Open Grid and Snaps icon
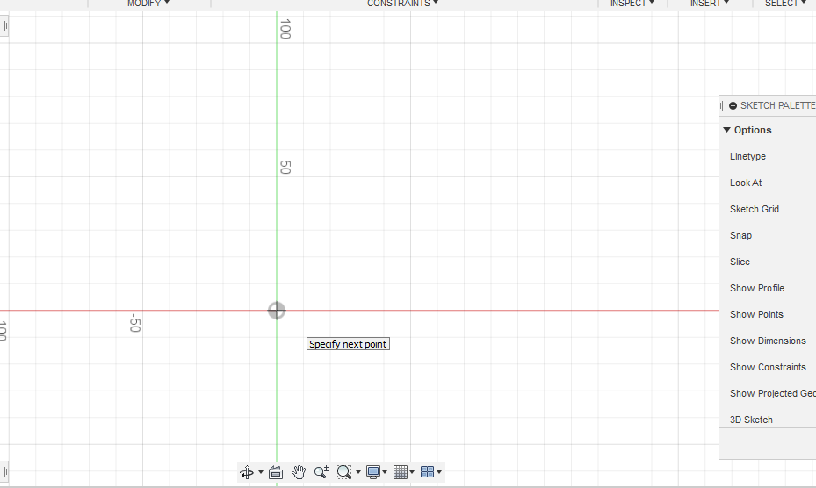 (x=401, y=472)
